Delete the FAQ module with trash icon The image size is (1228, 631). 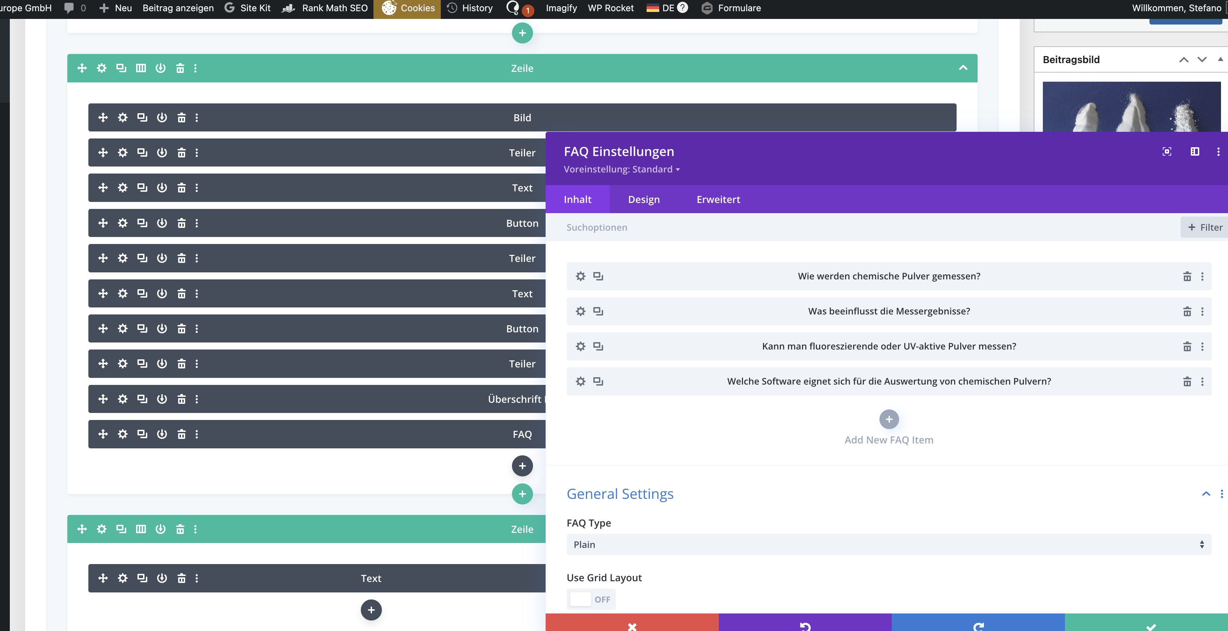pos(181,434)
